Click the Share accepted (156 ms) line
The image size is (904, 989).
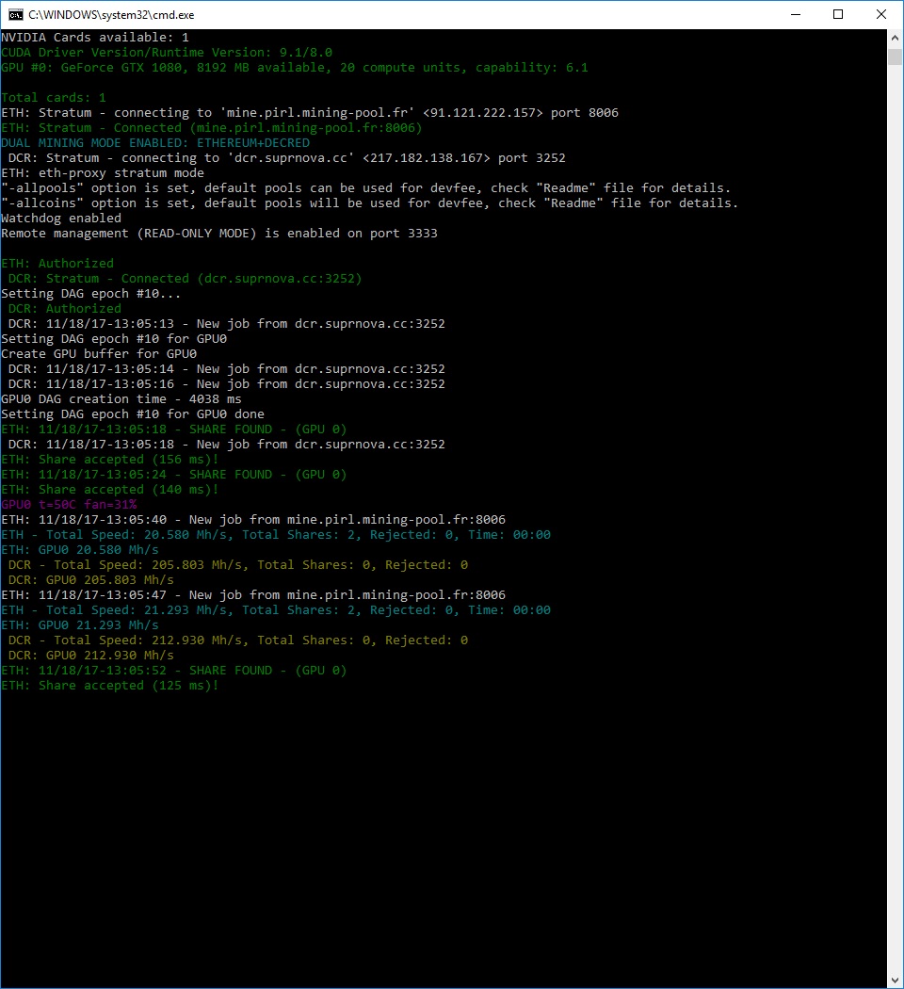(110, 460)
